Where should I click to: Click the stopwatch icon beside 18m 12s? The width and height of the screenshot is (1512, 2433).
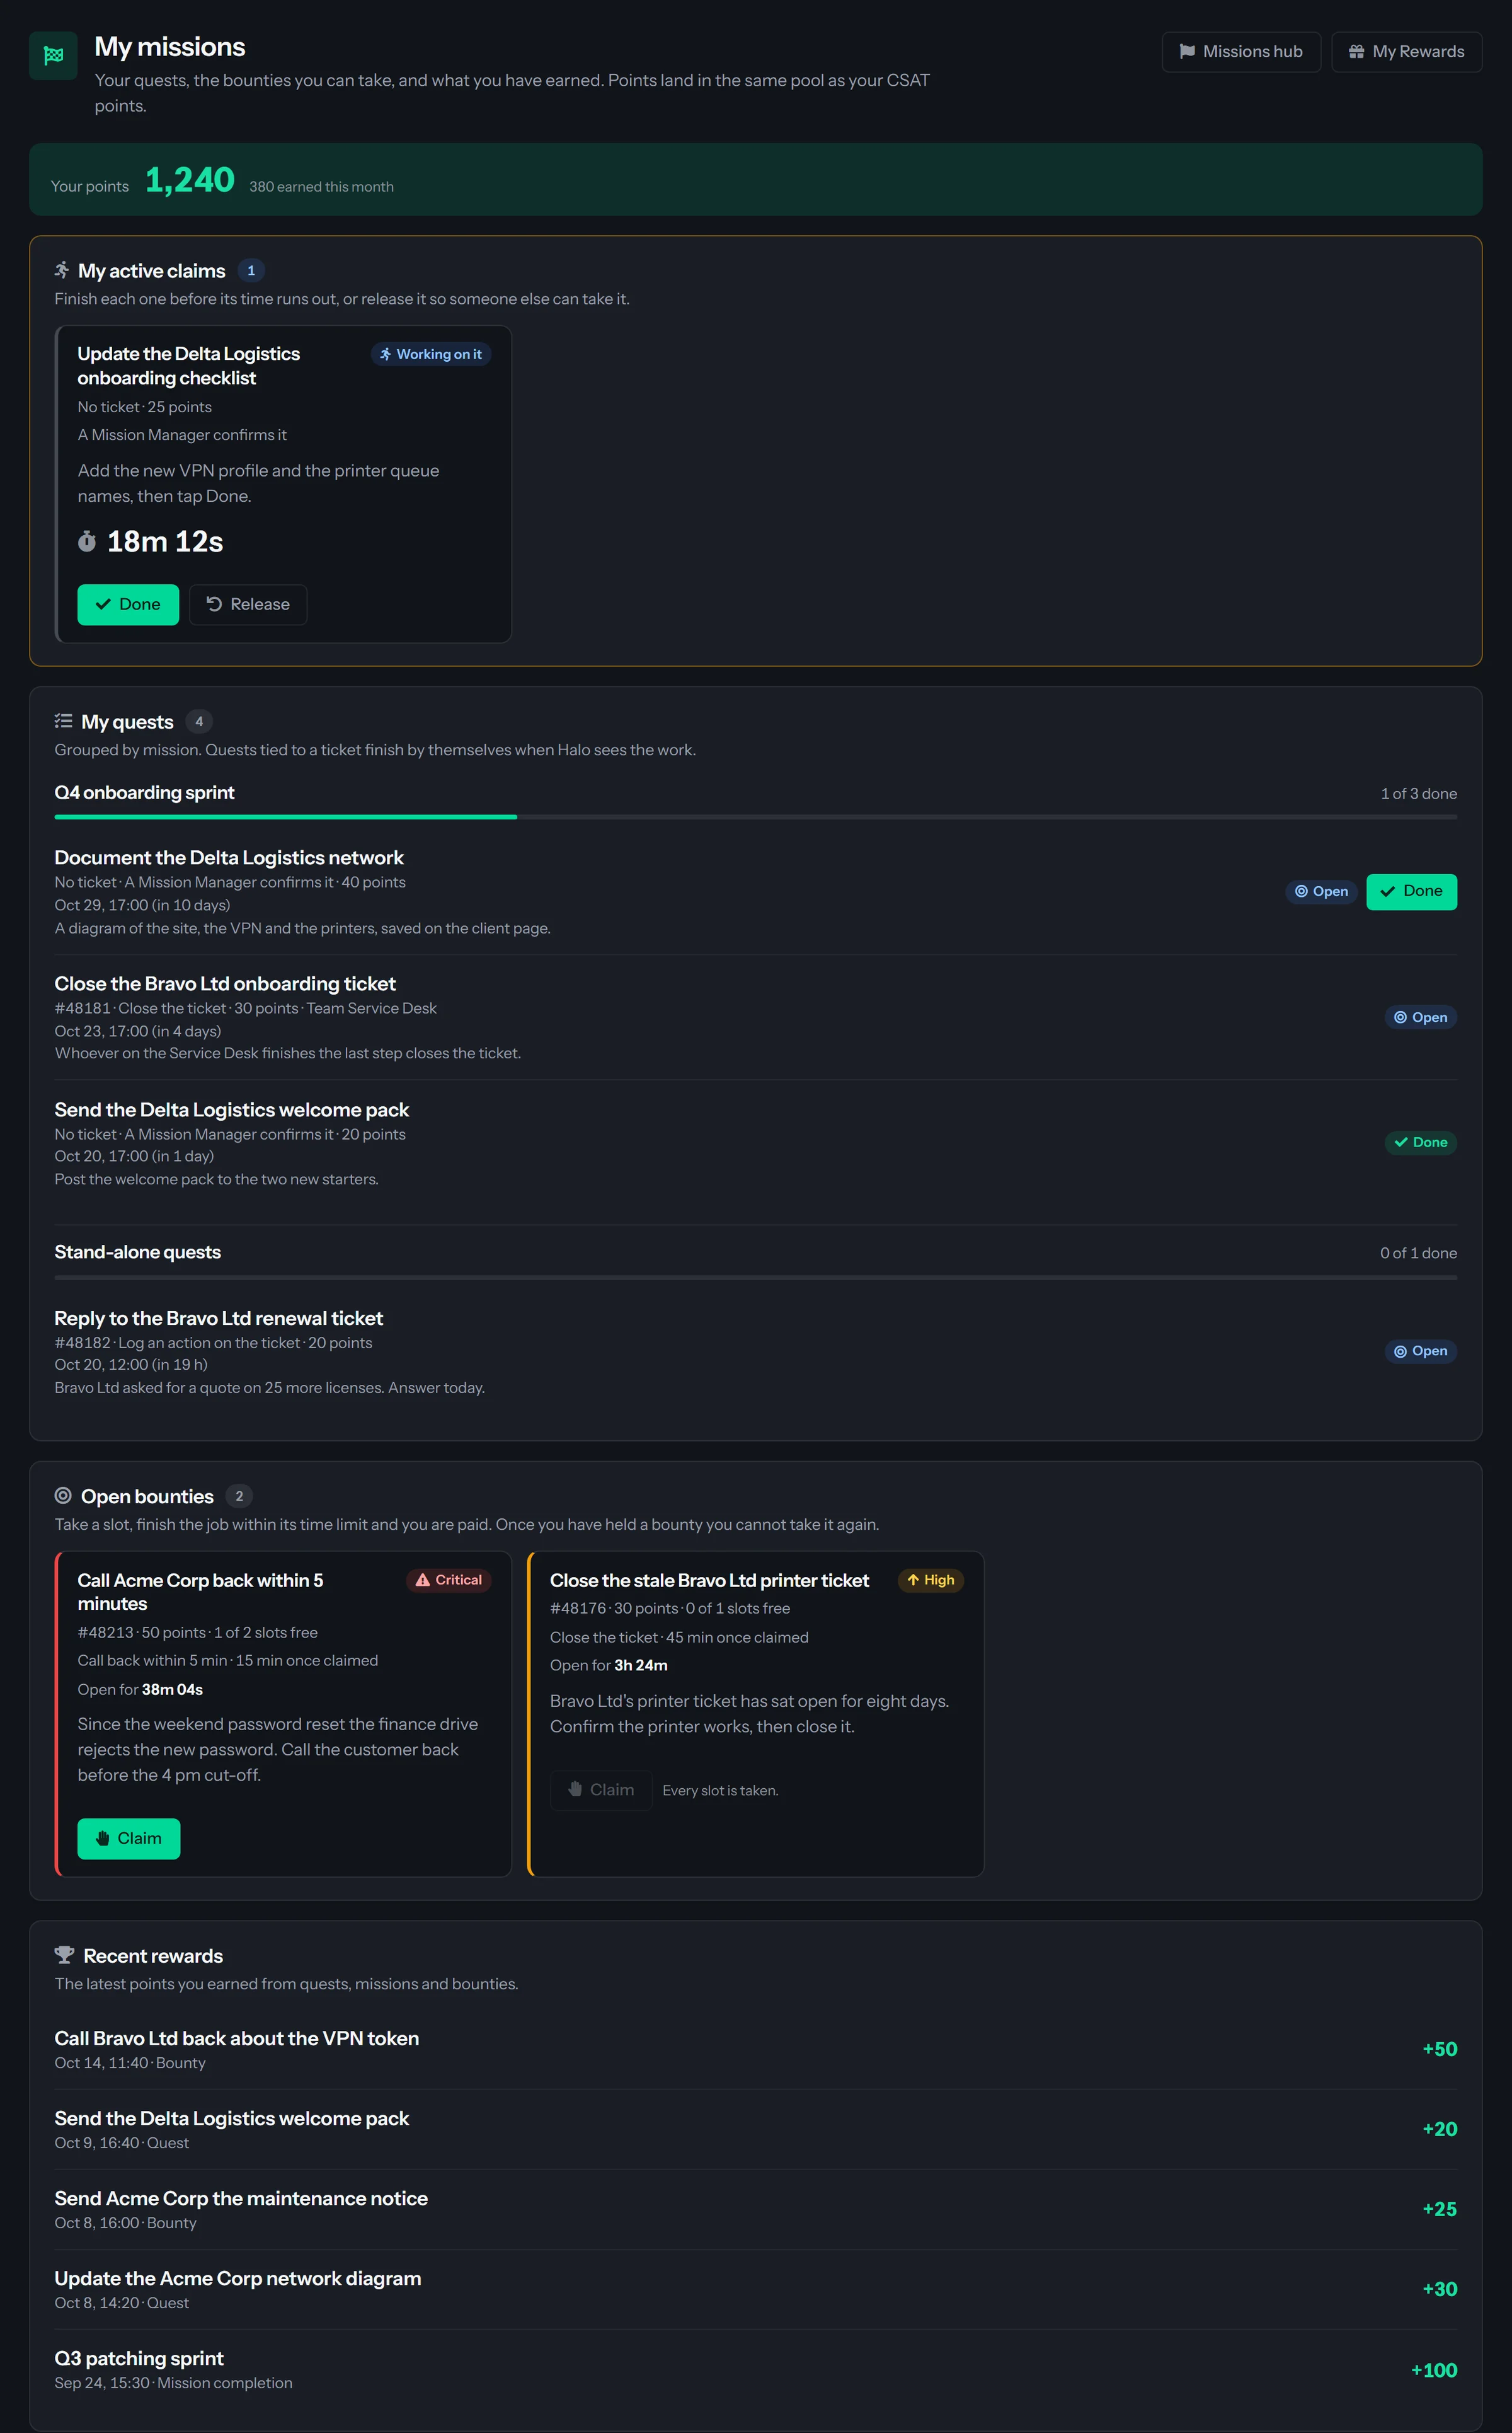[87, 541]
